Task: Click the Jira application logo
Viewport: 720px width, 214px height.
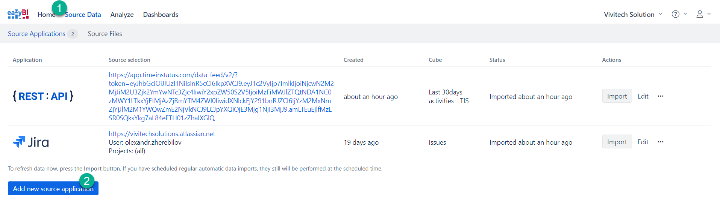Action: pos(31,142)
